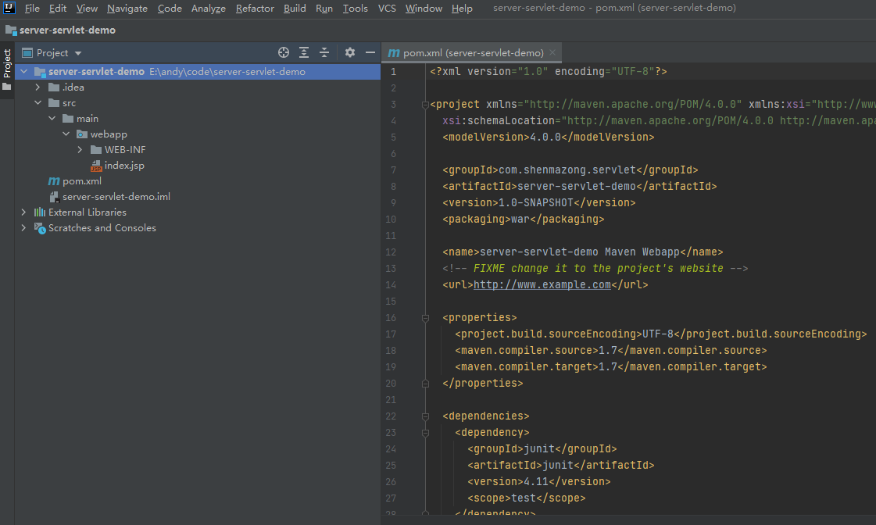Select pom.xml in the project tree
This screenshot has width=876, height=525.
(82, 181)
